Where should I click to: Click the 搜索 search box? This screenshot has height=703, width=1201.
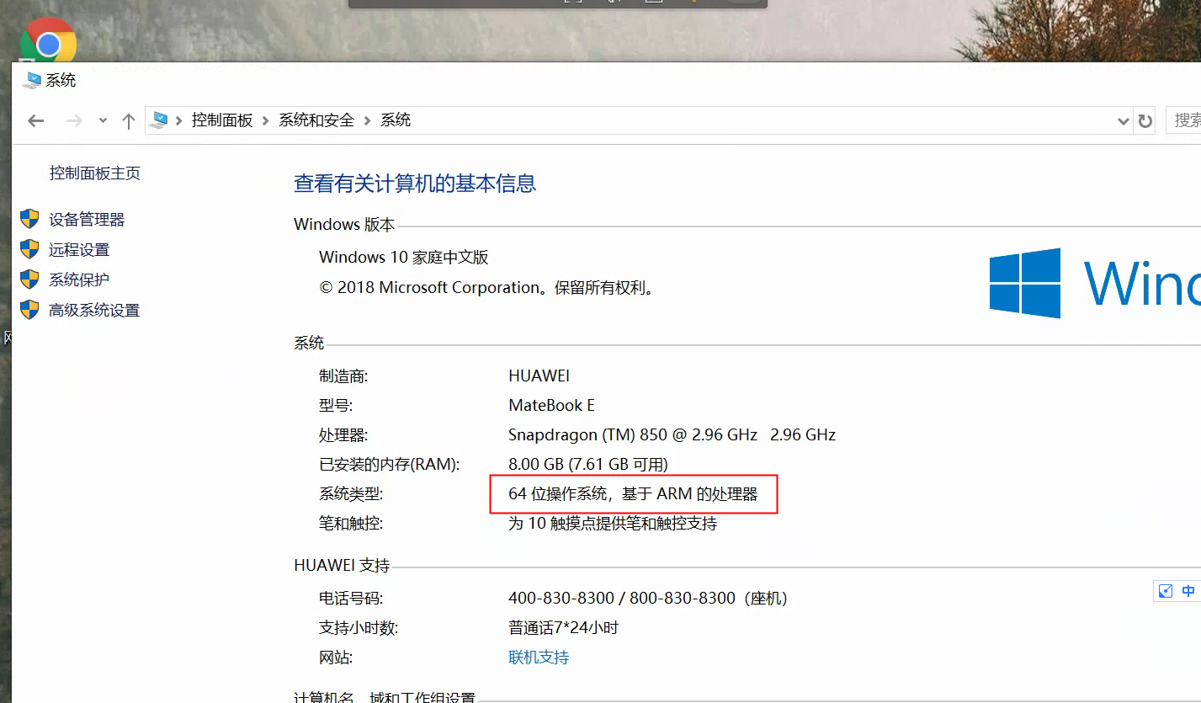pos(1183,120)
